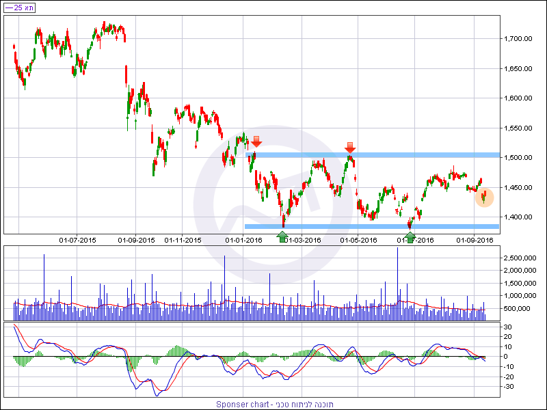This screenshot has height=410, width=547.
Task: Select the 1,400.00 price axis label
Action: click(518, 217)
